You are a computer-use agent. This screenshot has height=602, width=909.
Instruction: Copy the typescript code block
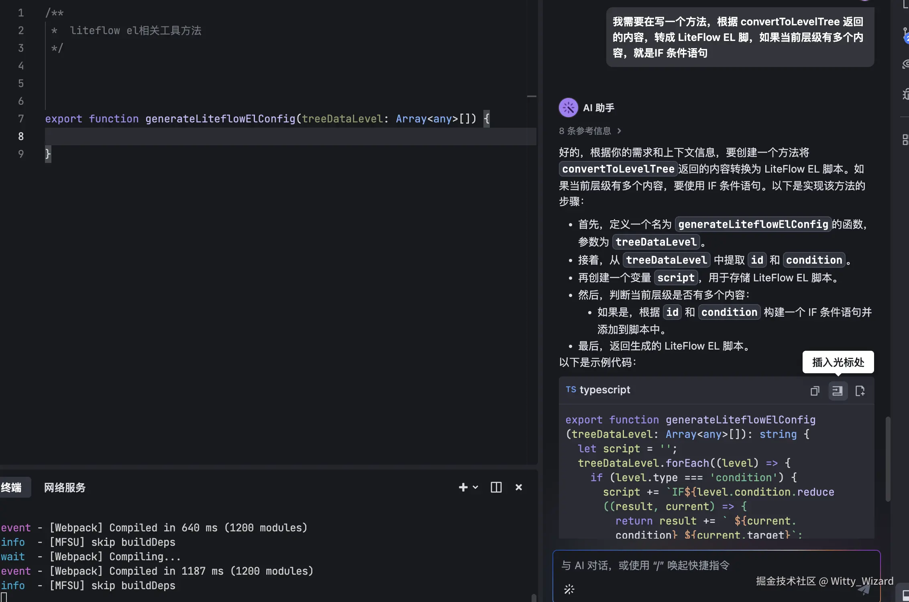(815, 391)
